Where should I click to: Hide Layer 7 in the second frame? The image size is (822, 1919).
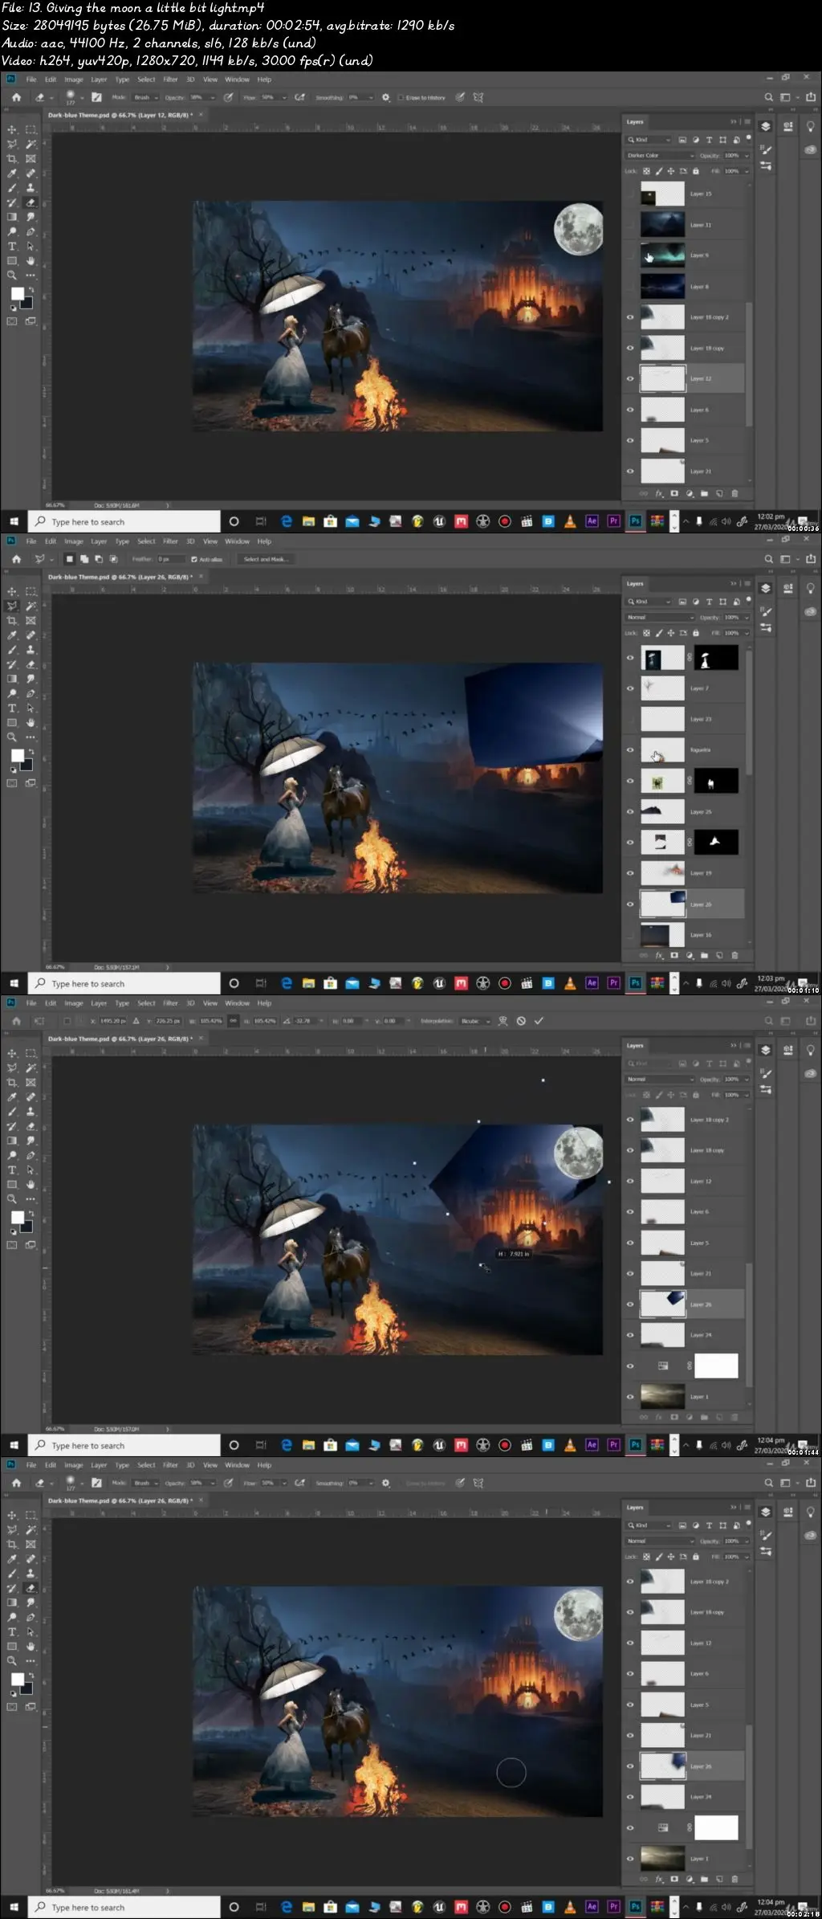click(x=630, y=688)
